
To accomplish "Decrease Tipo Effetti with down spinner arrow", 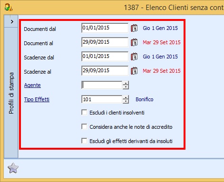I will coord(126,101).
